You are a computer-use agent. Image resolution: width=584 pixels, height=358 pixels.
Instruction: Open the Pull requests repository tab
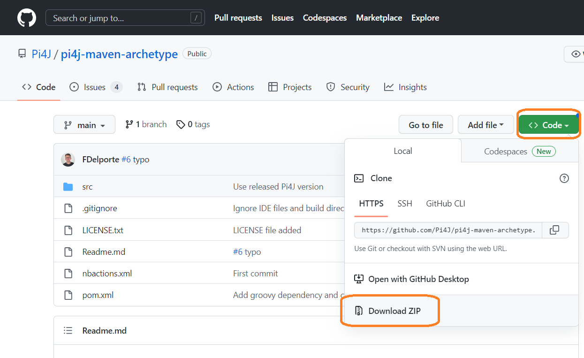tap(167, 87)
